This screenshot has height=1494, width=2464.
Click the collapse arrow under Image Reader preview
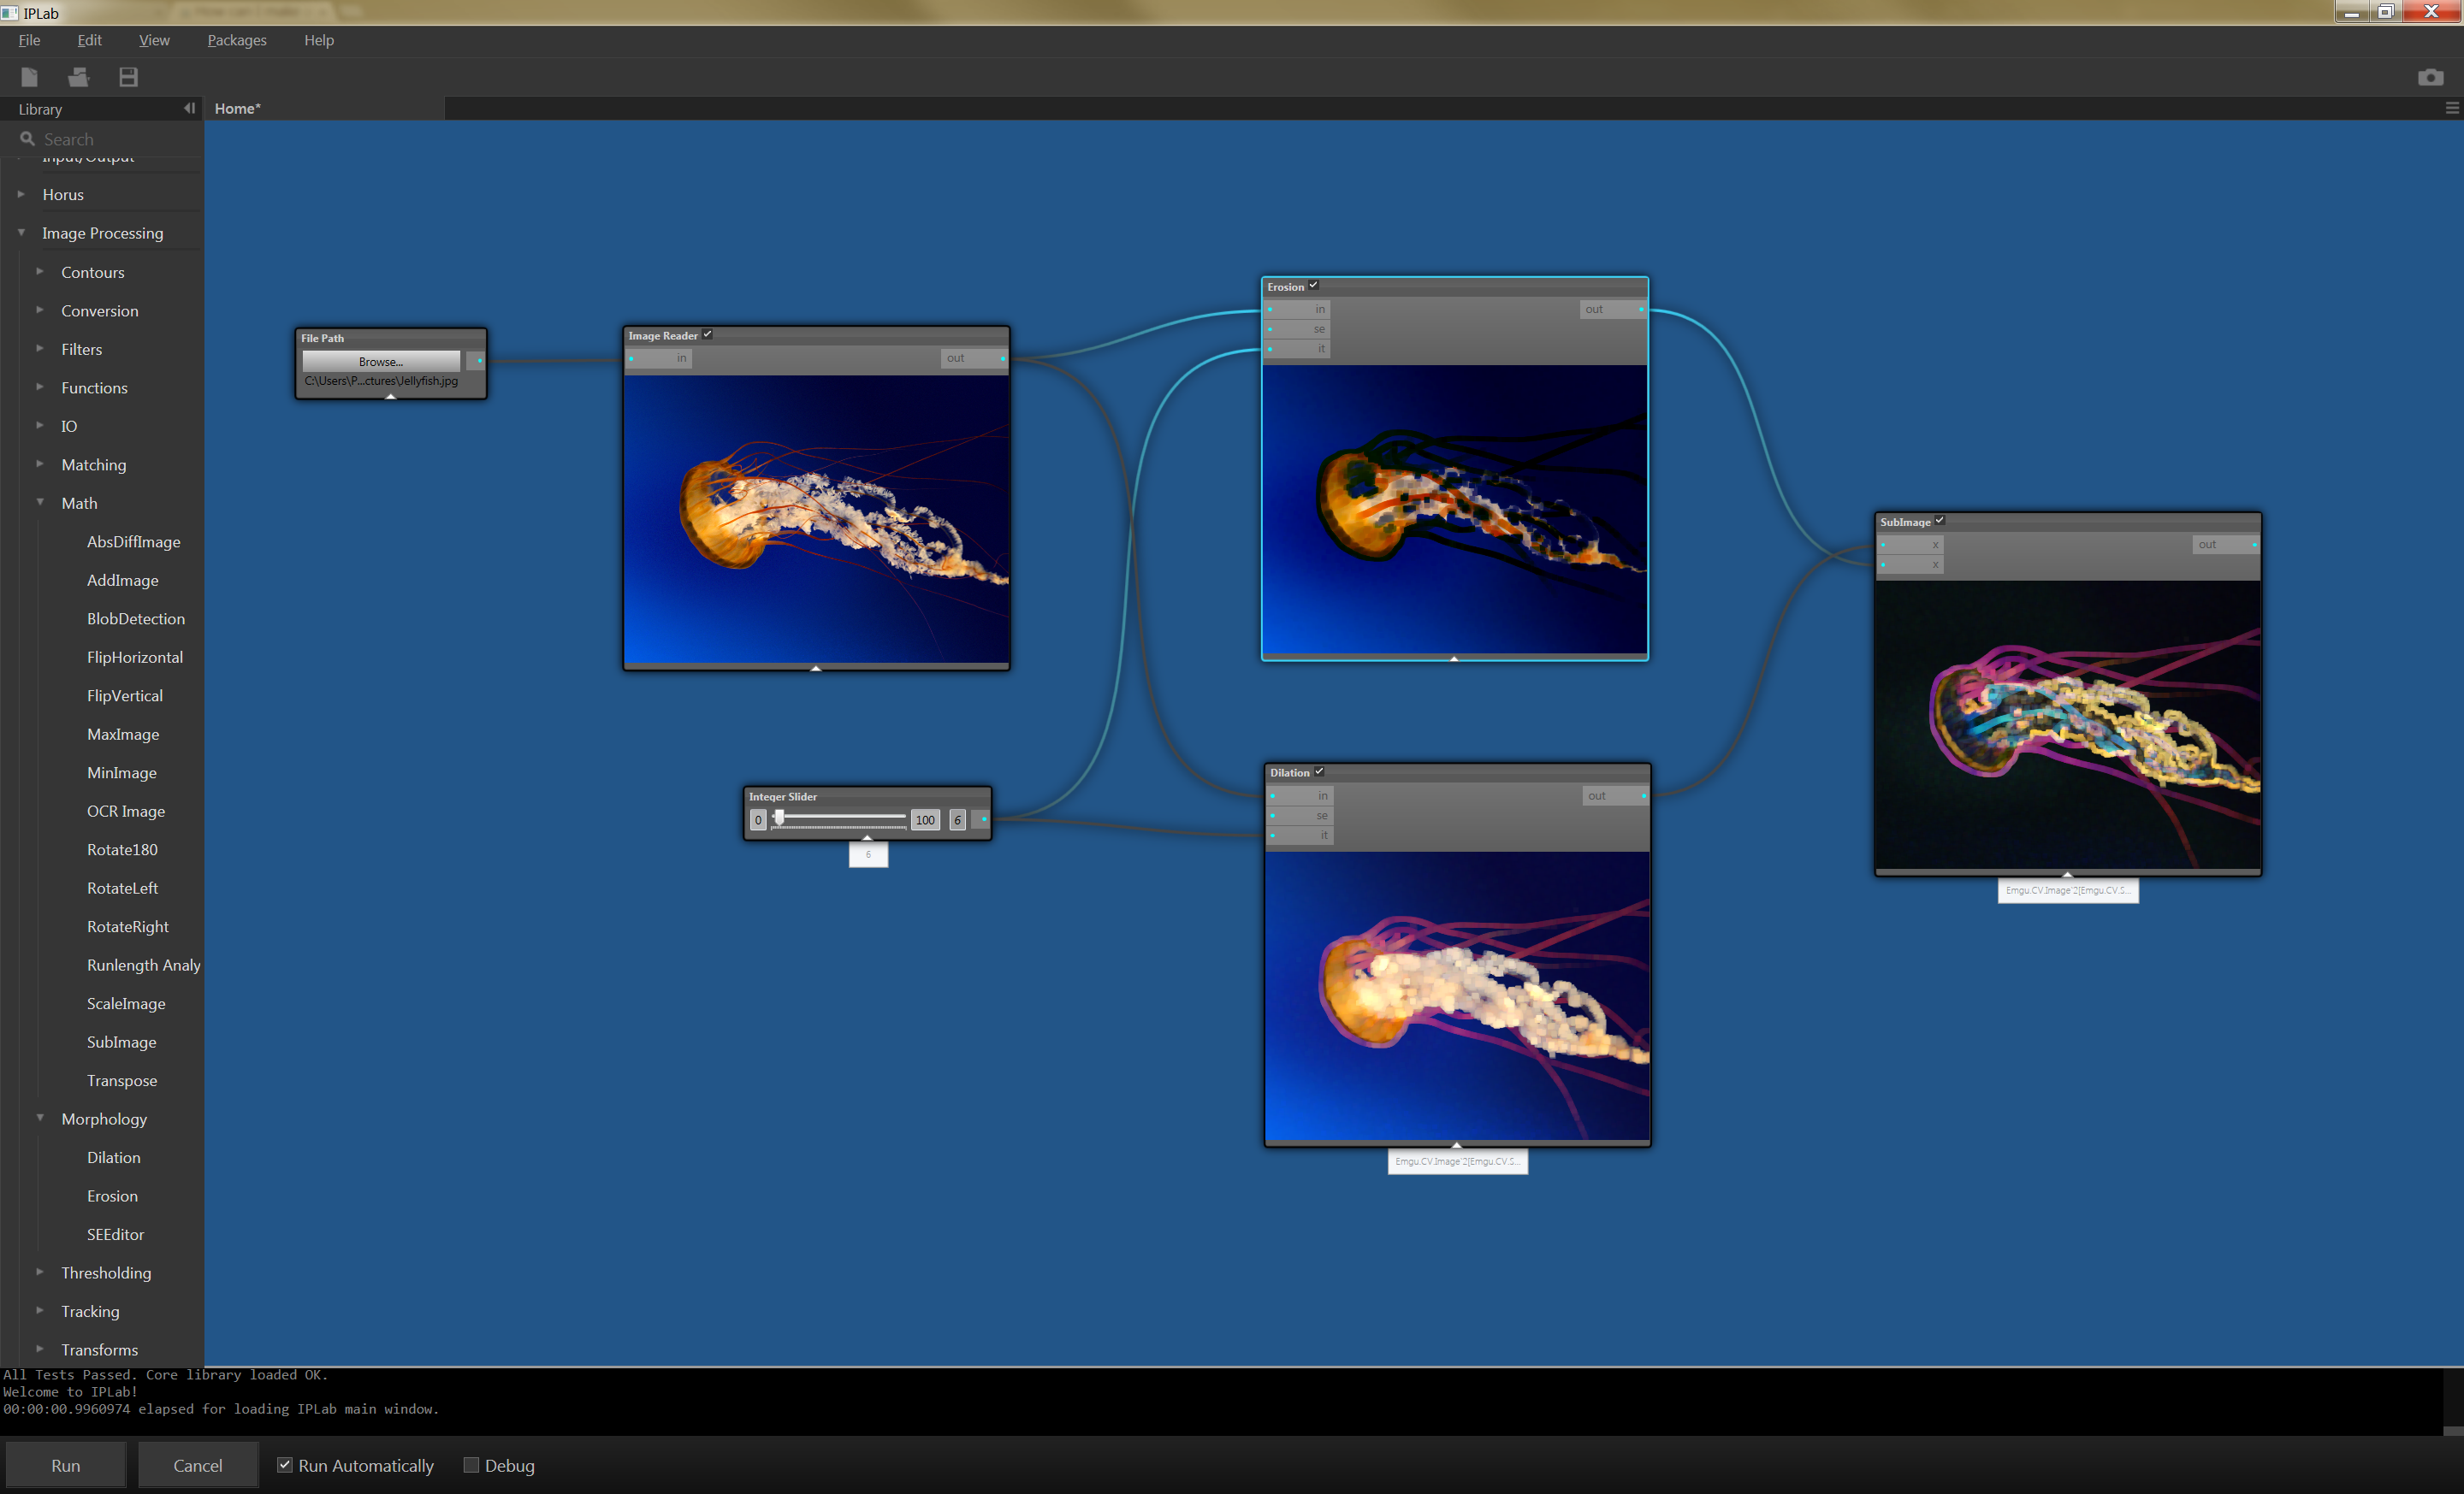tap(816, 668)
